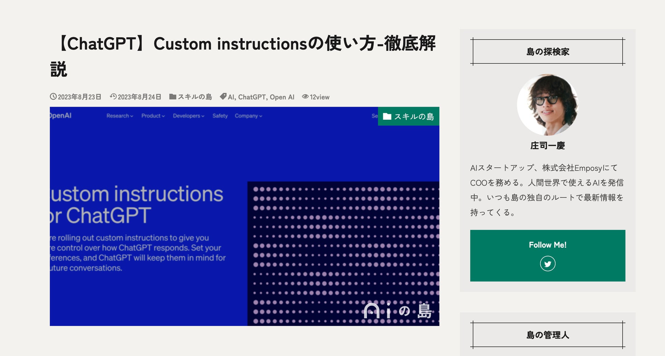Click the author bio paragraph text

click(547, 190)
